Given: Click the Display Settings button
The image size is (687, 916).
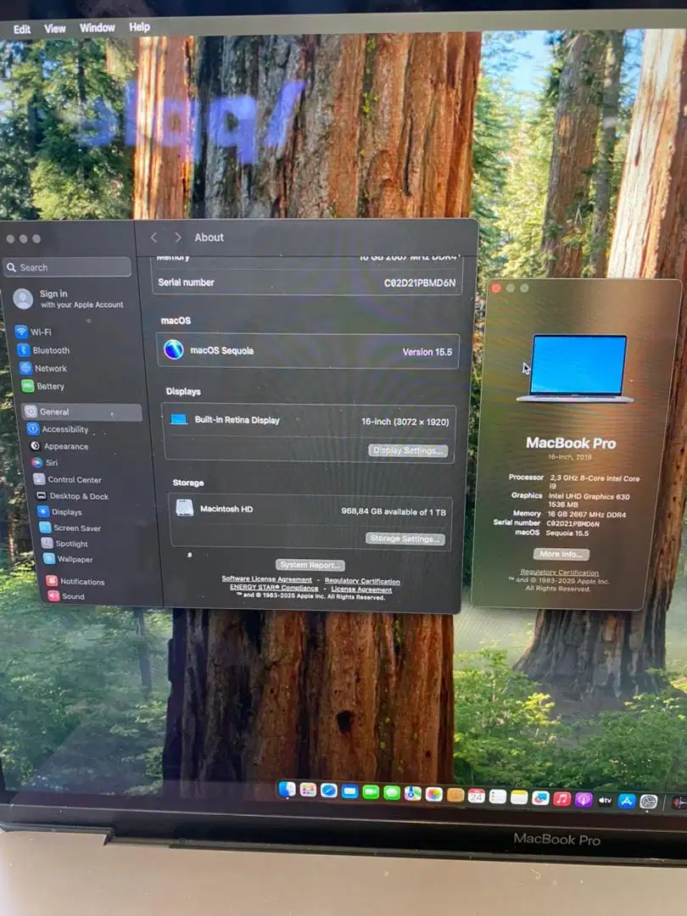Looking at the screenshot, I should (408, 450).
